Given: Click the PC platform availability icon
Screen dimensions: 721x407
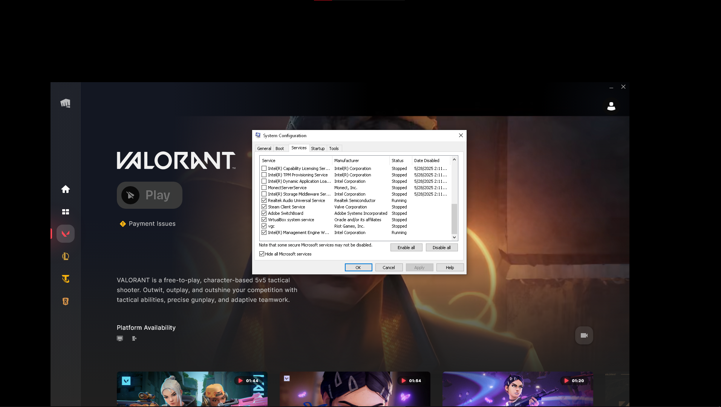Looking at the screenshot, I should tap(120, 338).
